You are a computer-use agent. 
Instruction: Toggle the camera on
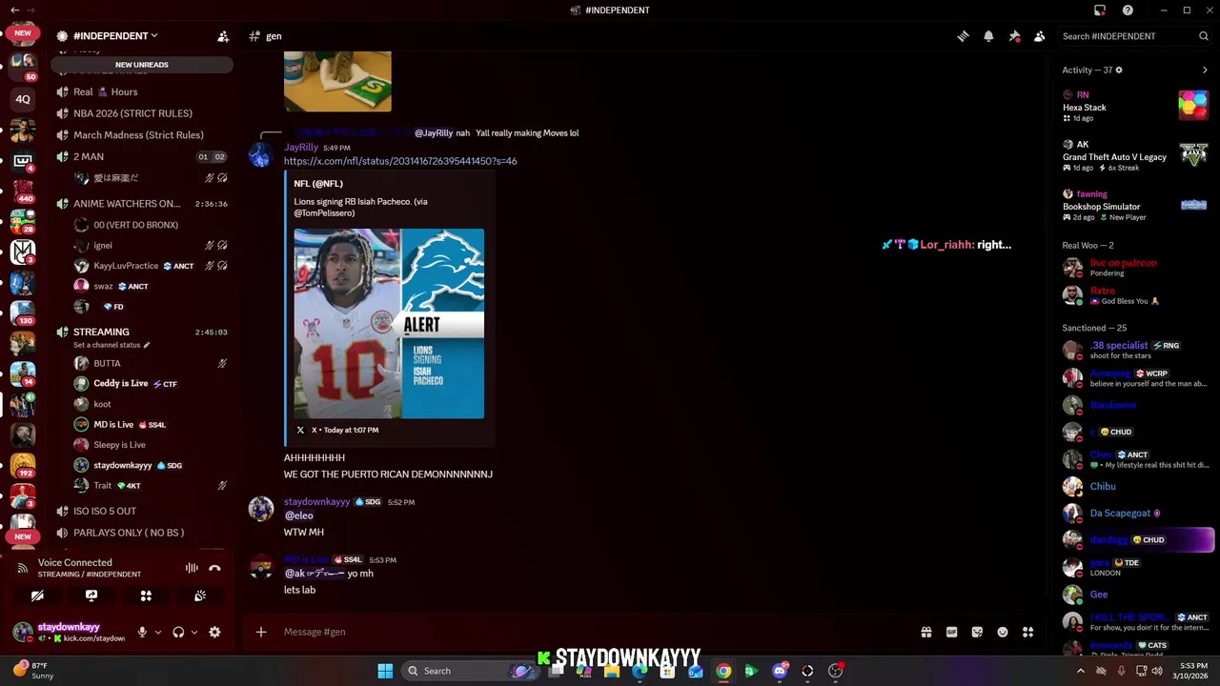pos(37,595)
